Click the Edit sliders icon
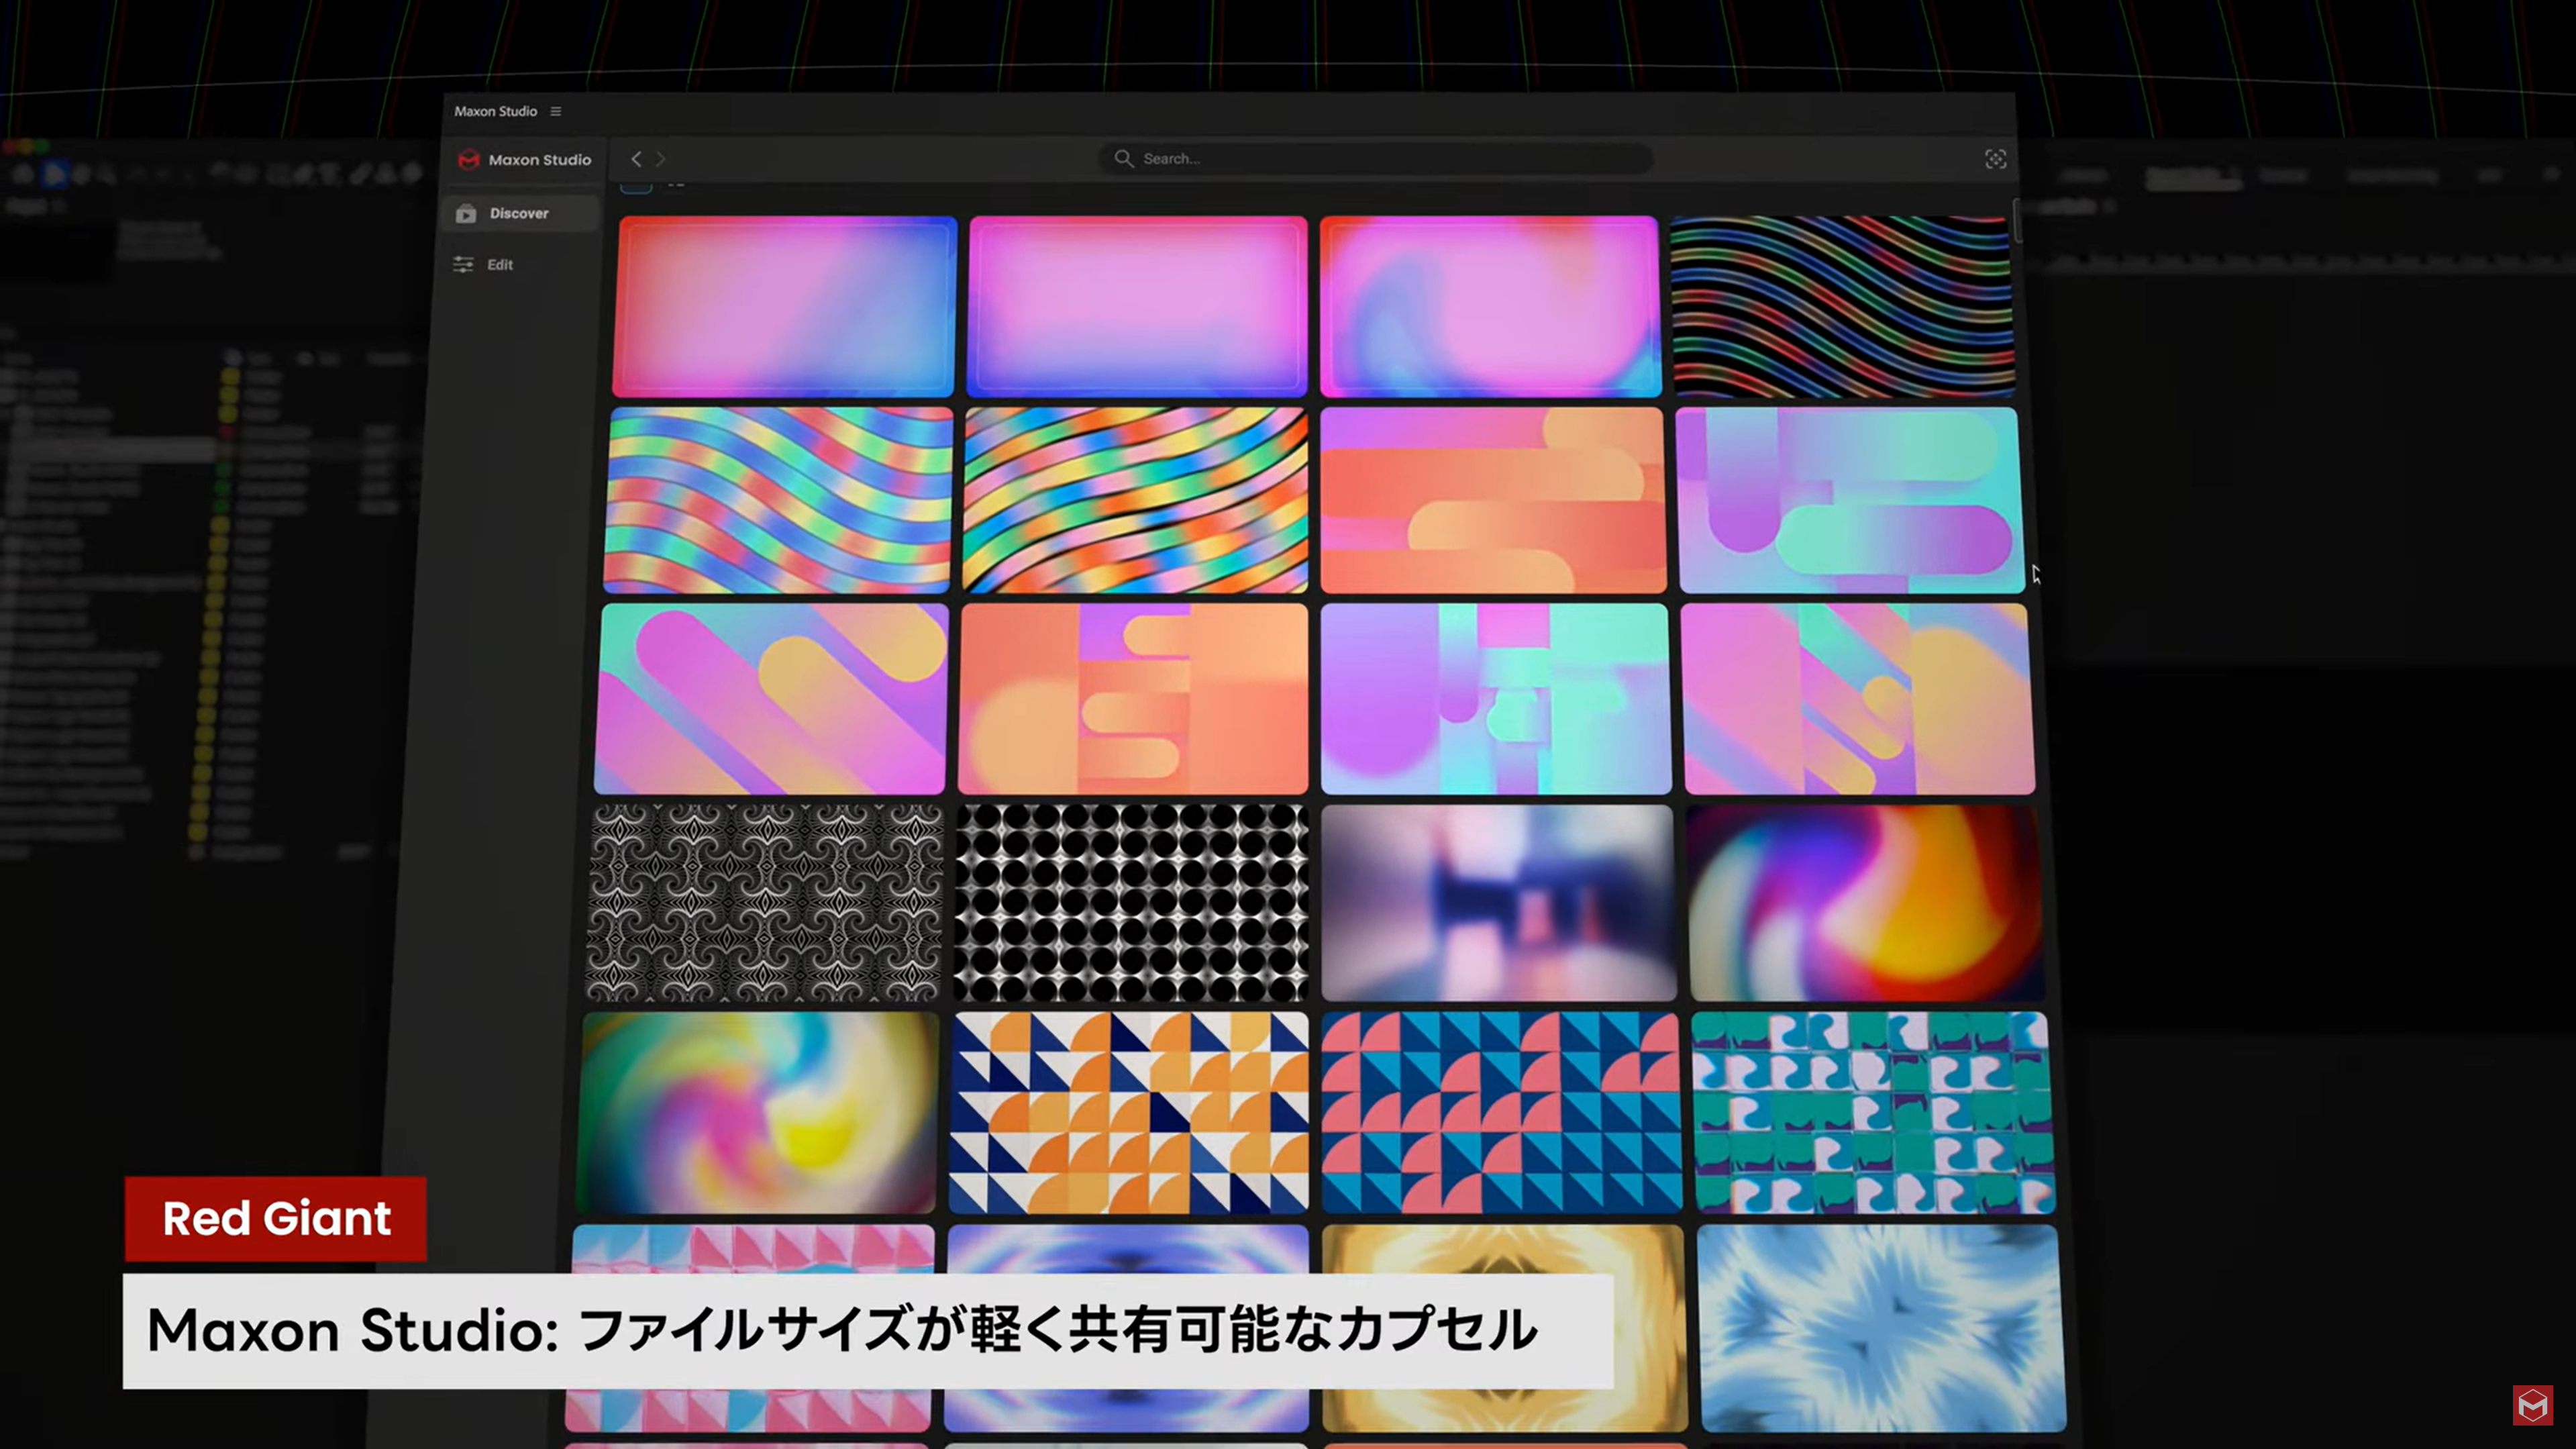 [x=463, y=265]
